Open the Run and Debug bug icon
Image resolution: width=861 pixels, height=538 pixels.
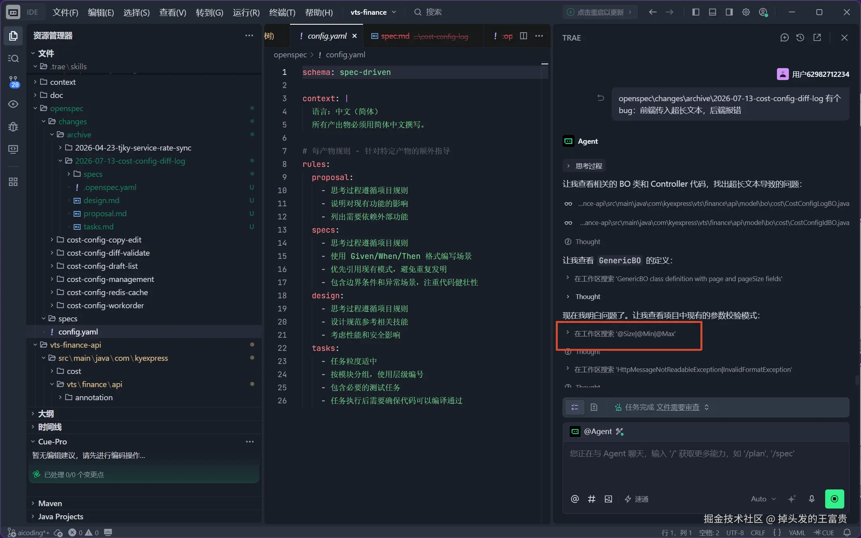tap(13, 127)
